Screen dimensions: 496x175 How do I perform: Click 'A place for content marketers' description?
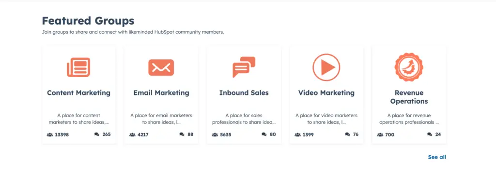tap(79, 119)
